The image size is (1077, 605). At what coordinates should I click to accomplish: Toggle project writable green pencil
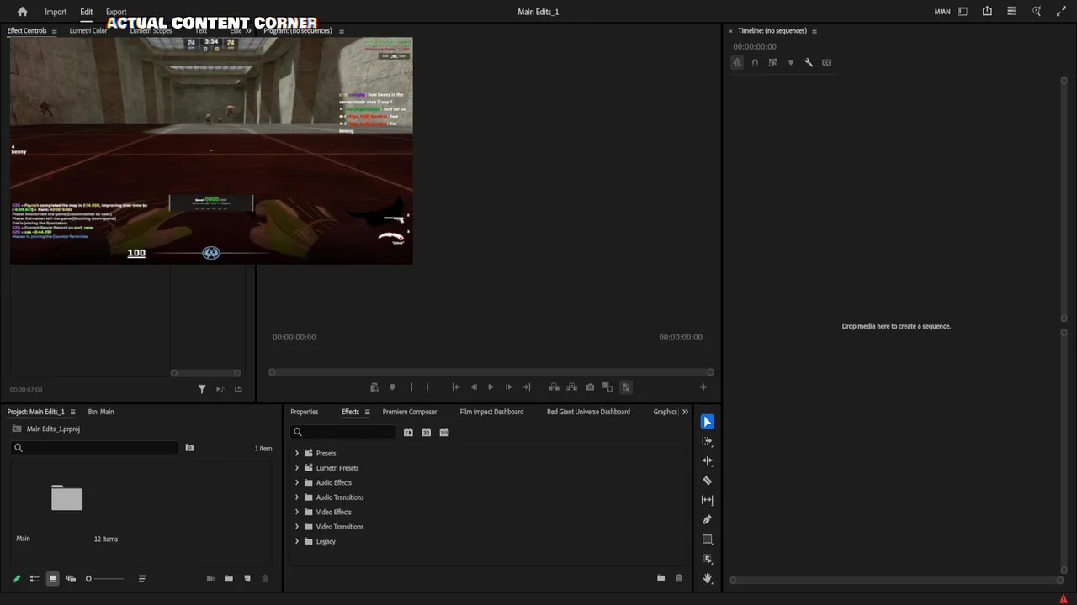[x=16, y=578]
